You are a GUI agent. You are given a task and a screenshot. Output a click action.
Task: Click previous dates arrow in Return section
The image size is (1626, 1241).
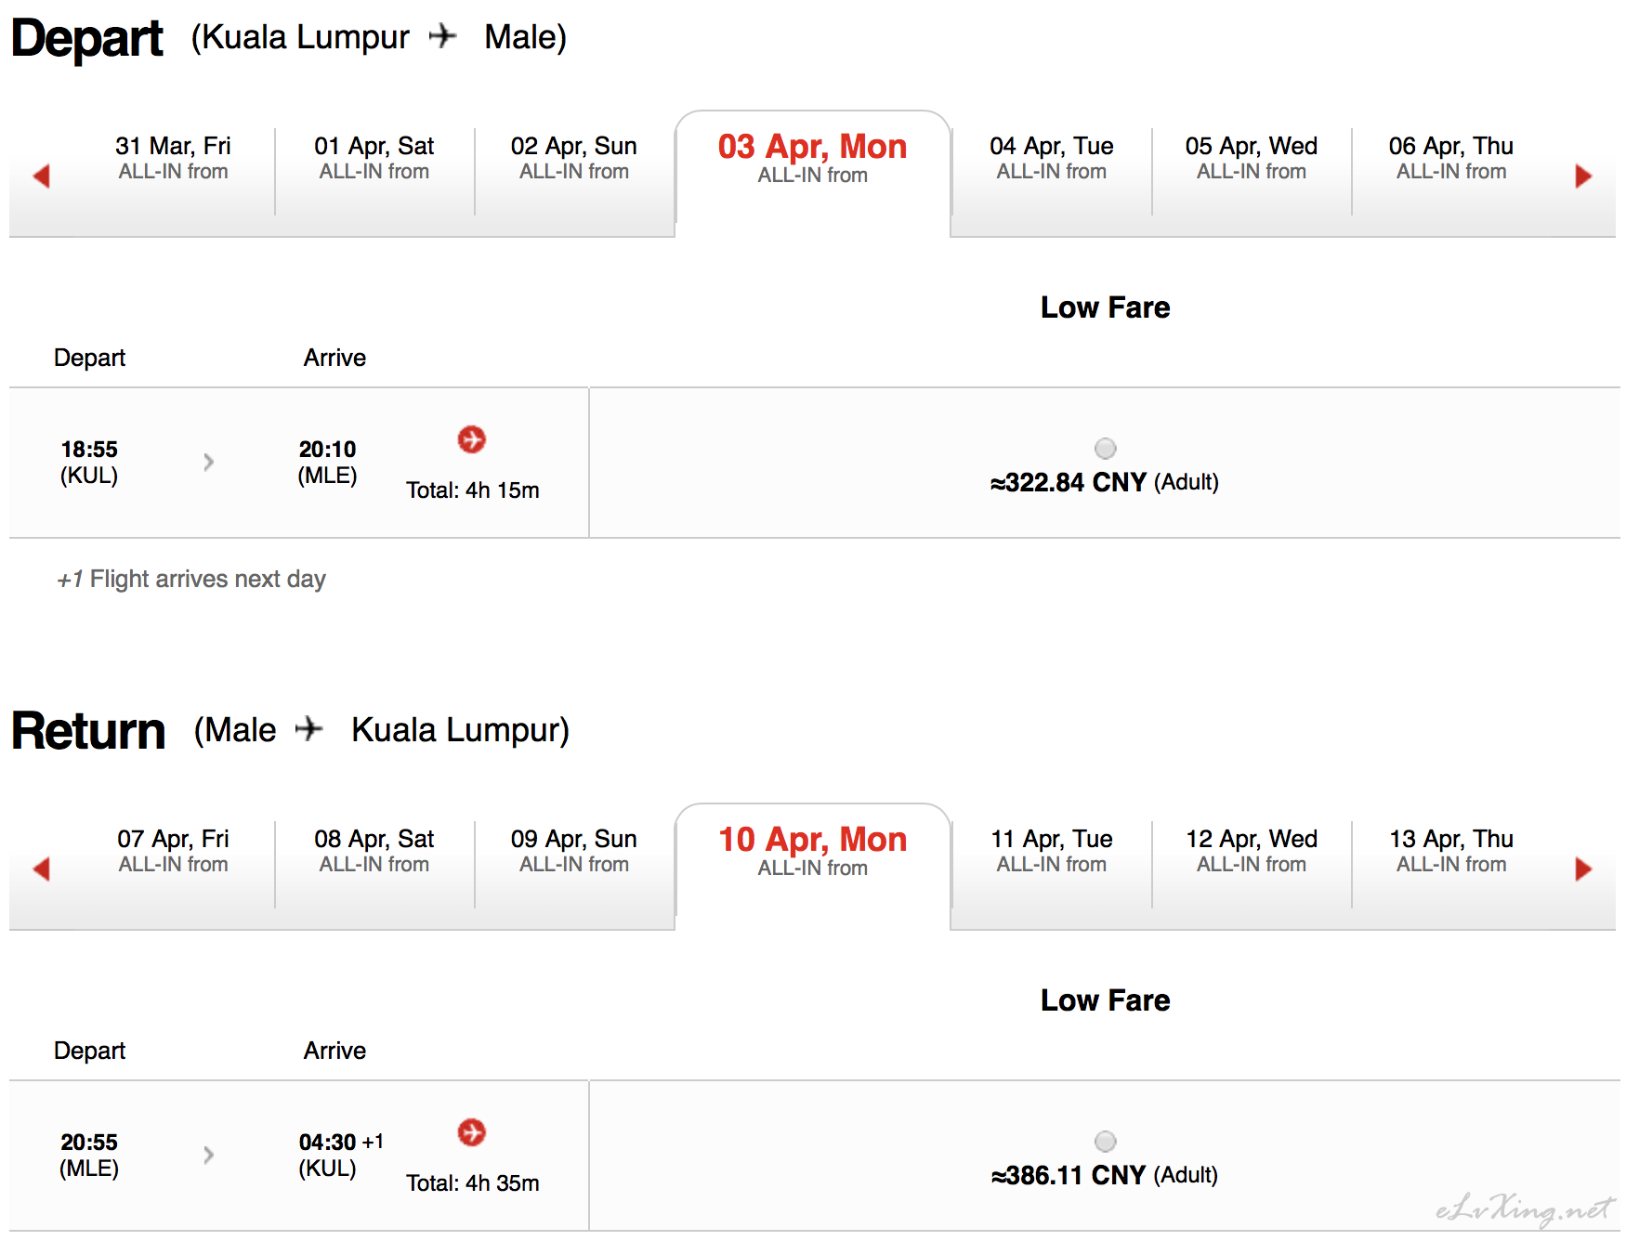41,869
